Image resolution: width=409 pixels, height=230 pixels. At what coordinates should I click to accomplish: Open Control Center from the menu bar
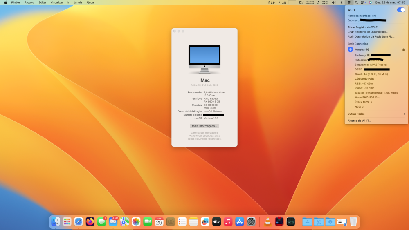[363, 2]
